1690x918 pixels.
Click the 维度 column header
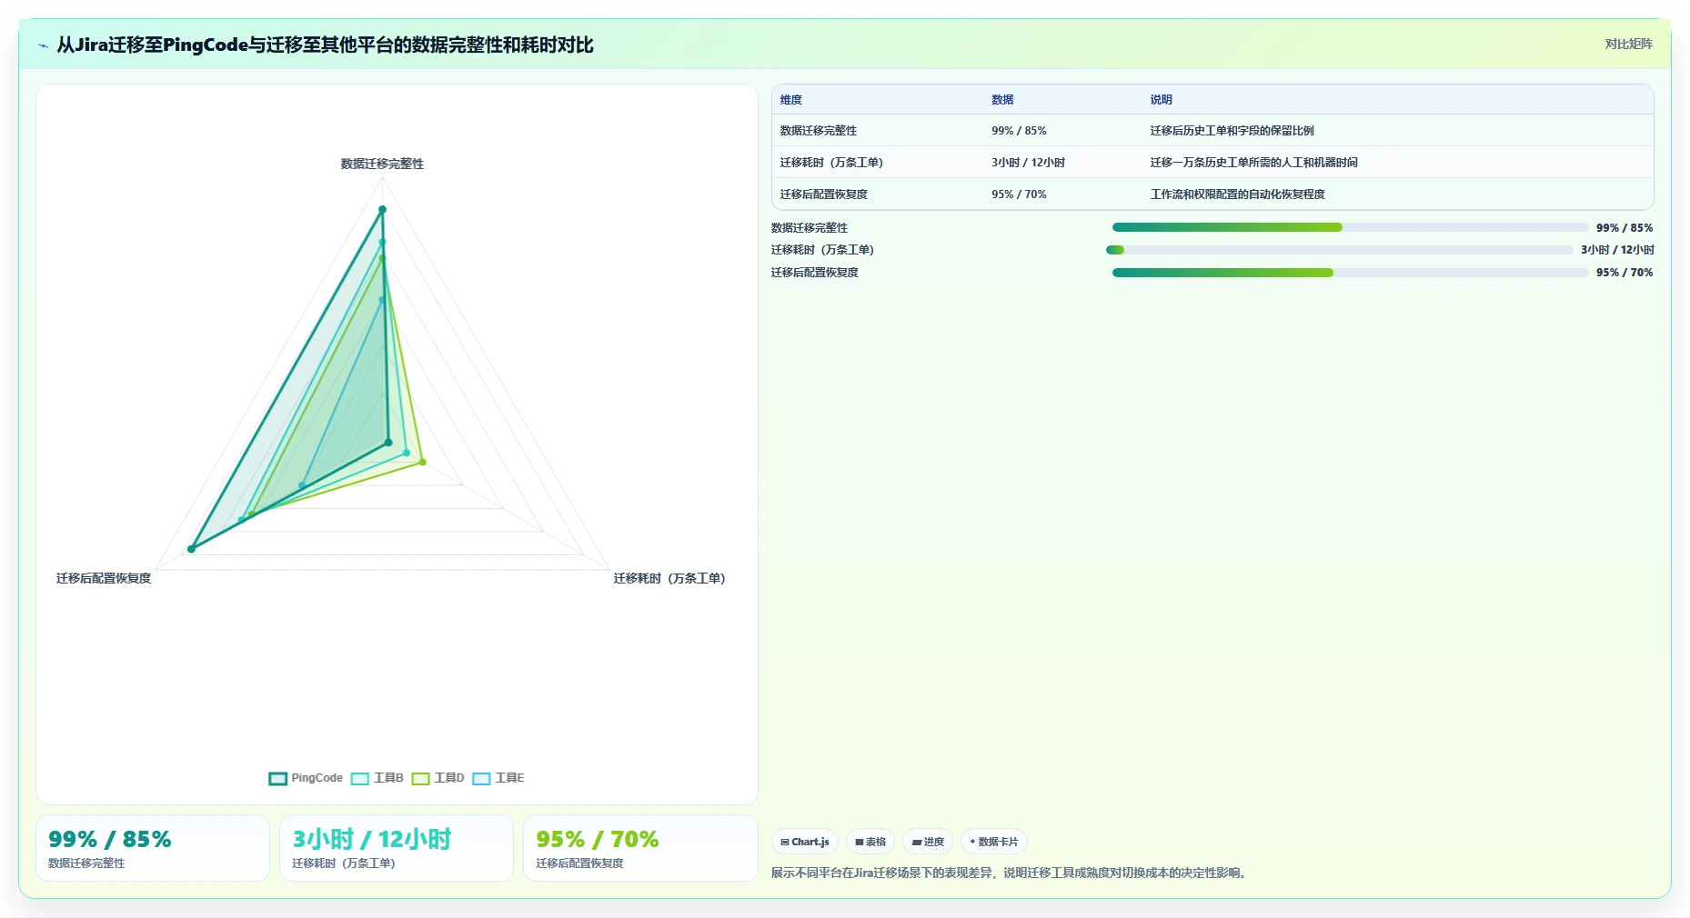pos(791,100)
